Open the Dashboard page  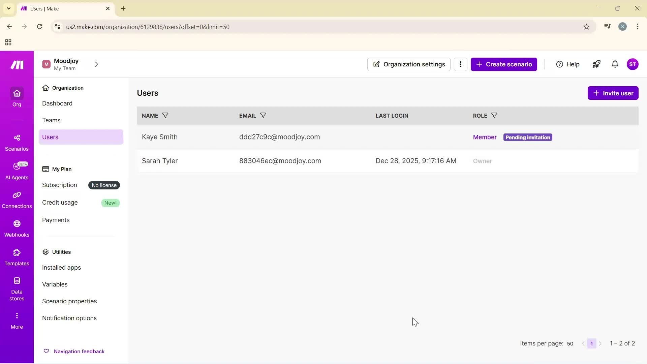click(x=57, y=103)
